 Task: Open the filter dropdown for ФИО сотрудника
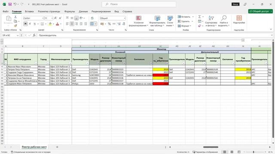point(36,63)
